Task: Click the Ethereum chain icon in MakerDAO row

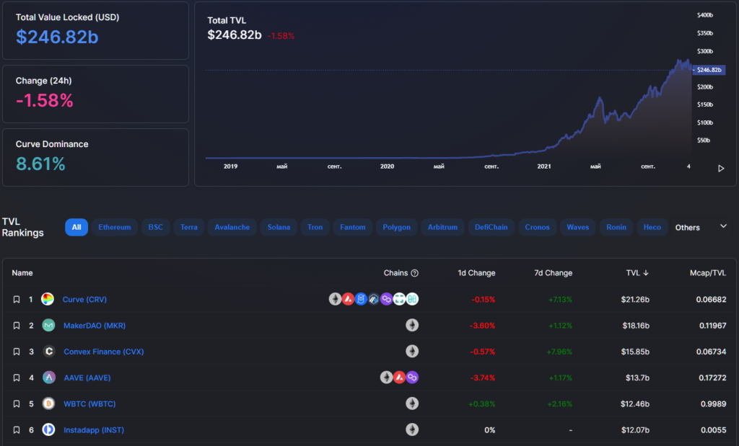Action: tap(412, 326)
